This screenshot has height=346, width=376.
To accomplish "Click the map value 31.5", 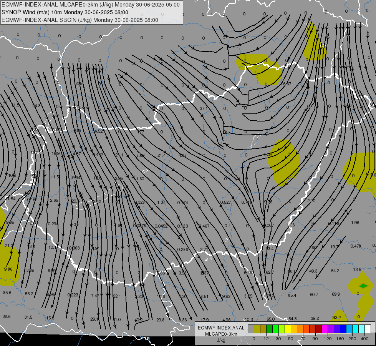I will point(28,317).
